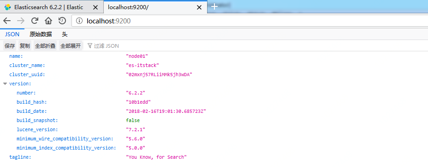Open the 头 headers tab
Viewport: 428px width, 167px height.
coord(65,34)
